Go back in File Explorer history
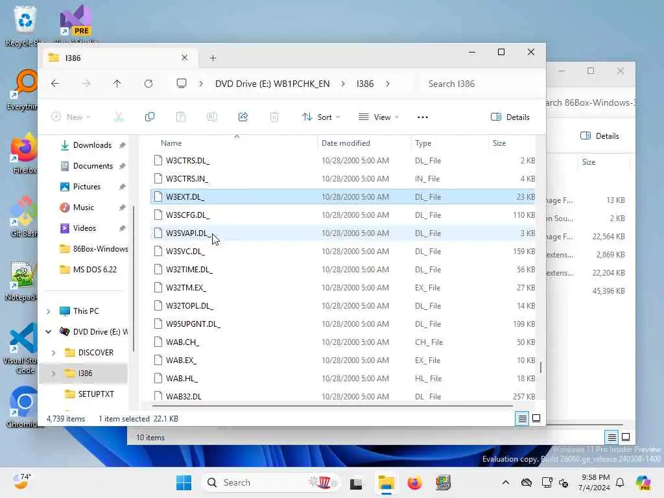Image resolution: width=664 pixels, height=498 pixels. [x=55, y=84]
